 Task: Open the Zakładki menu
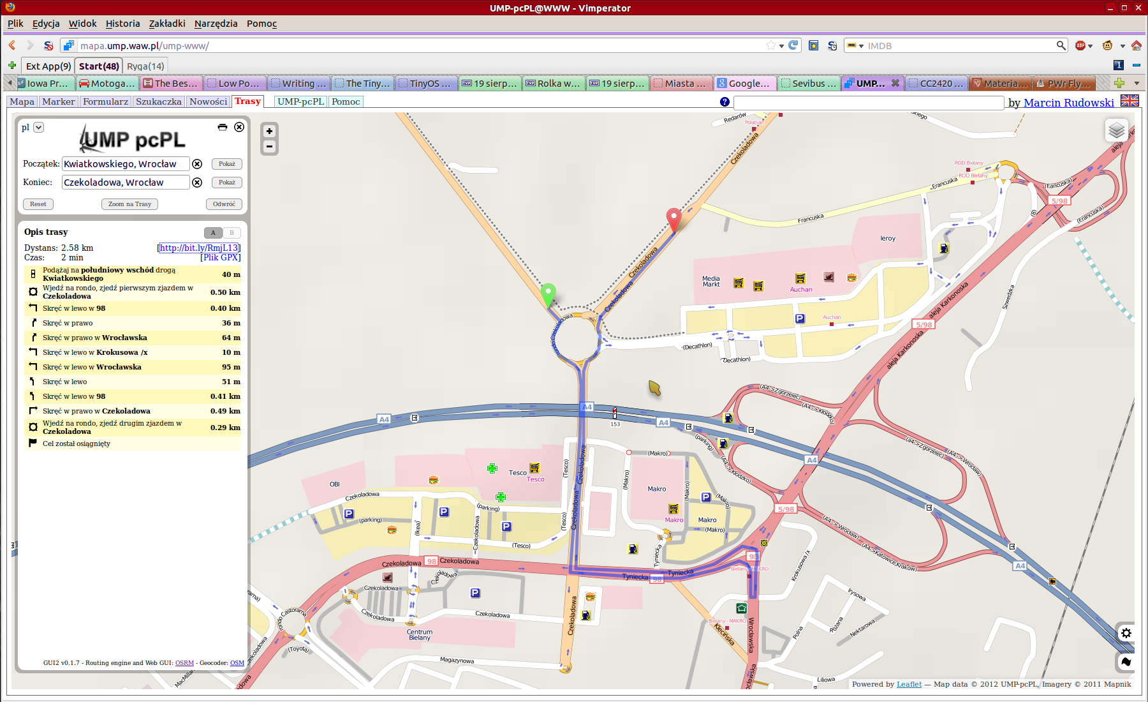click(x=167, y=24)
